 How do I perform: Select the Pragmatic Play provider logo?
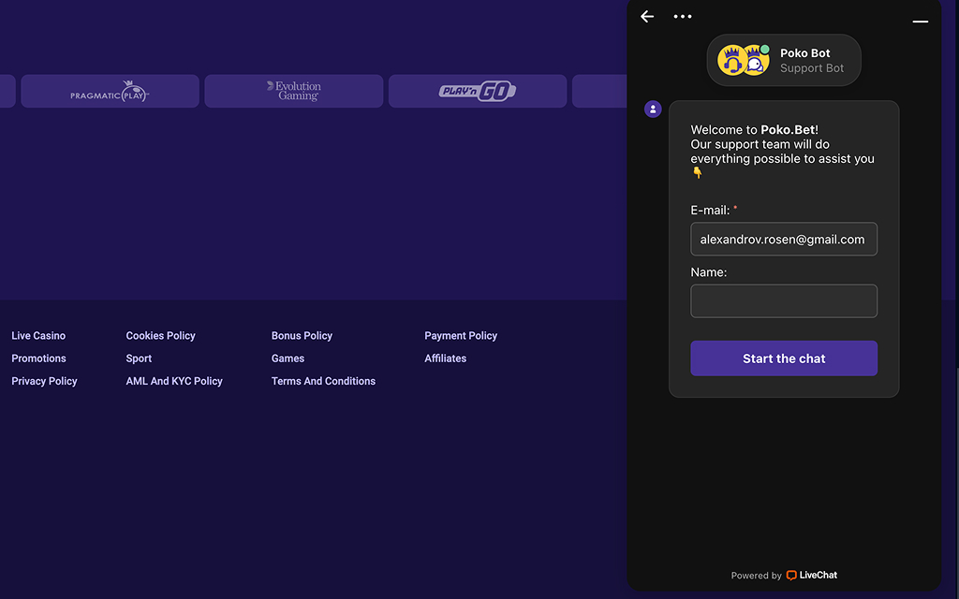coord(111,91)
